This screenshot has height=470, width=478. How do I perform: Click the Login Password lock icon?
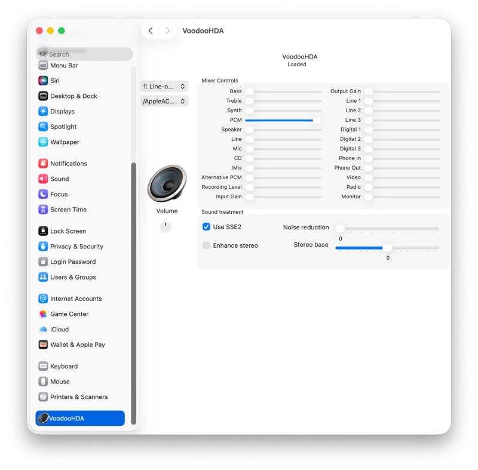tap(43, 262)
